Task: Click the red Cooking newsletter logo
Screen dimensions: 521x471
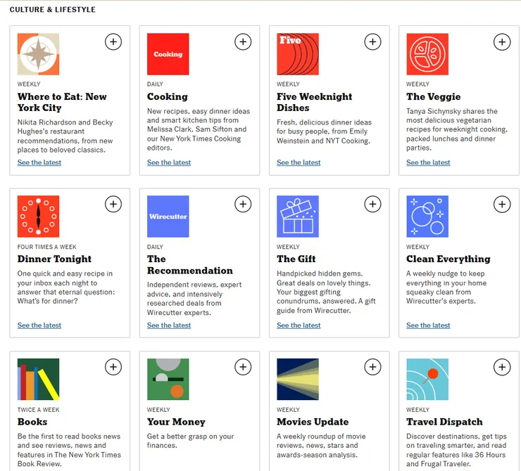Action: pyautogui.click(x=168, y=54)
